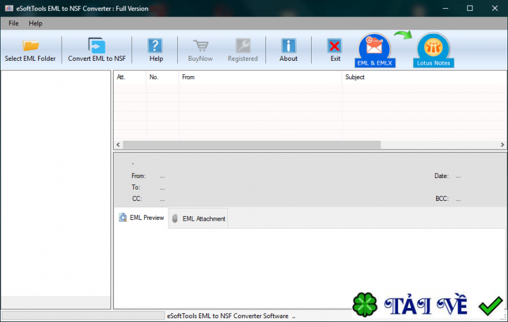Image resolution: width=508 pixels, height=322 pixels.
Task: Click the Registered key icon
Action: [243, 46]
